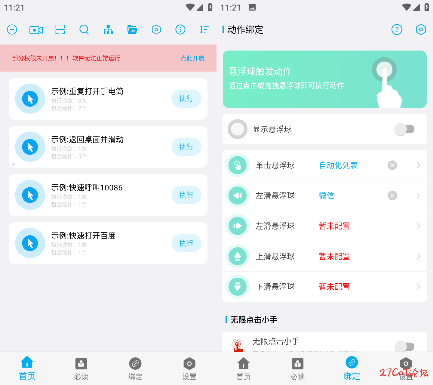The image size is (433, 385).
Task: Expand the 上滑悬浮球 row chevron
Action: pos(419,256)
